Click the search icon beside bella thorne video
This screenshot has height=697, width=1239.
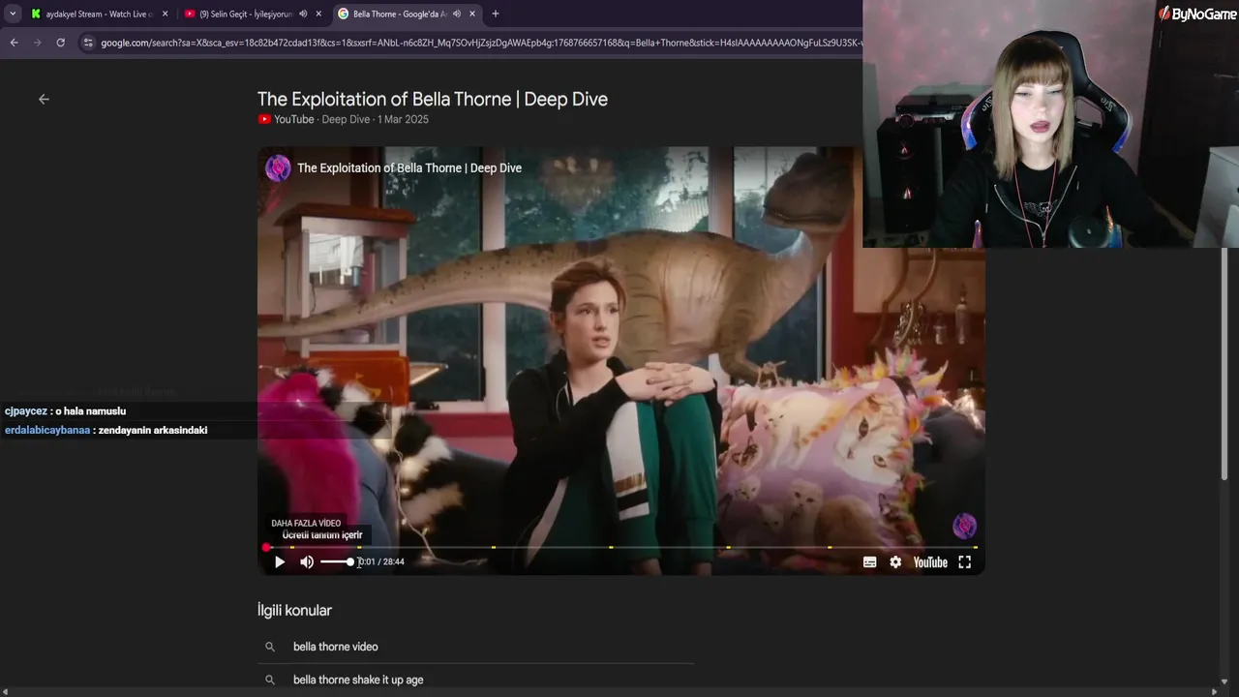coord(270,647)
